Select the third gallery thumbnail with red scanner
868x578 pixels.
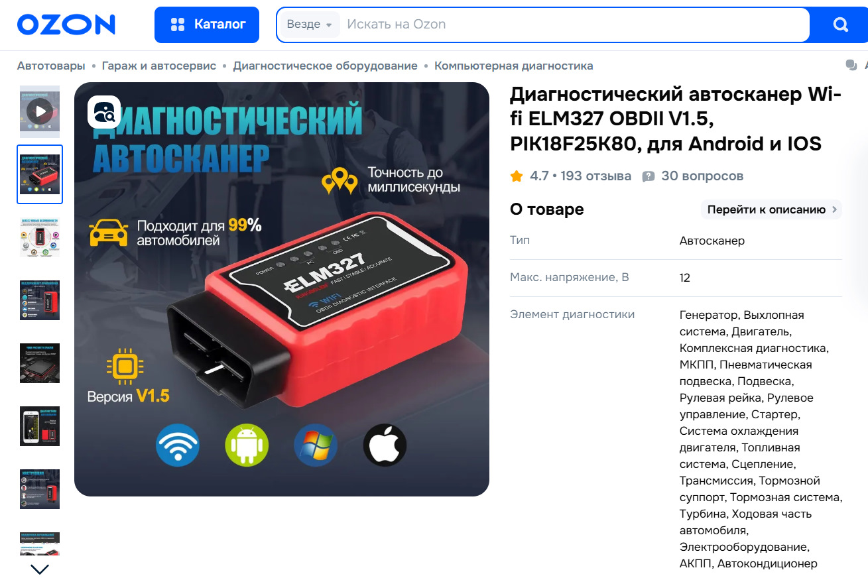coord(40,237)
